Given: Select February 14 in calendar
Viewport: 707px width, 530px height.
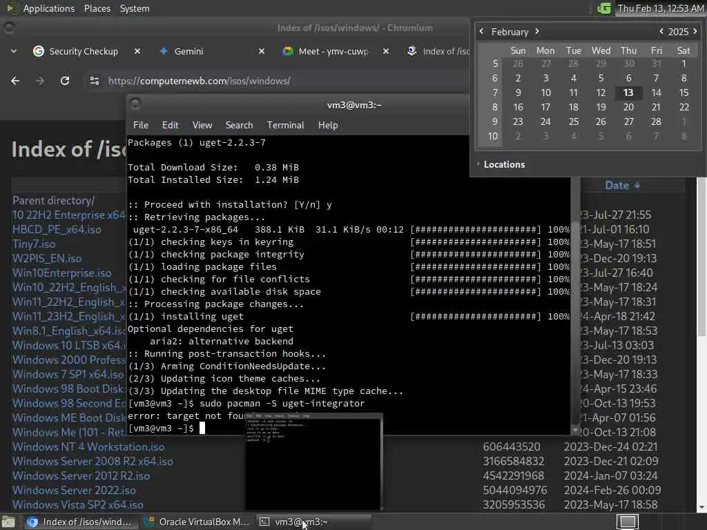Looking at the screenshot, I should point(656,93).
